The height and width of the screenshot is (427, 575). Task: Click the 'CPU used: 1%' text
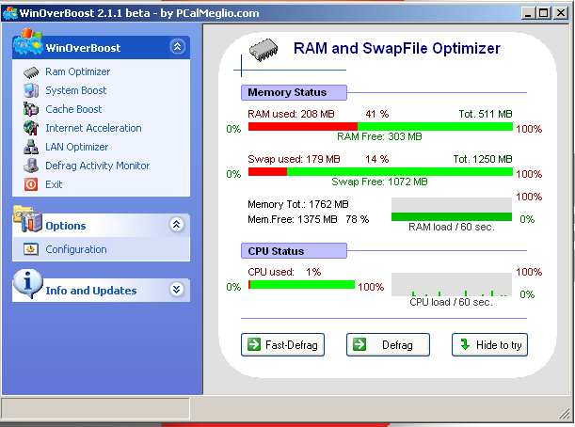pos(284,272)
